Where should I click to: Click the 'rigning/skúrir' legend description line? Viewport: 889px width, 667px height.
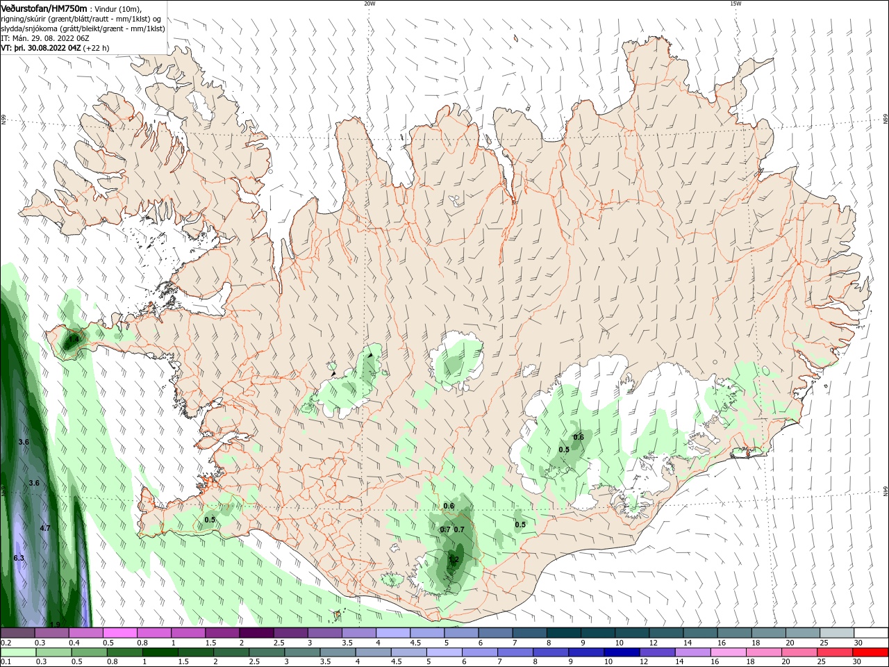81,19
